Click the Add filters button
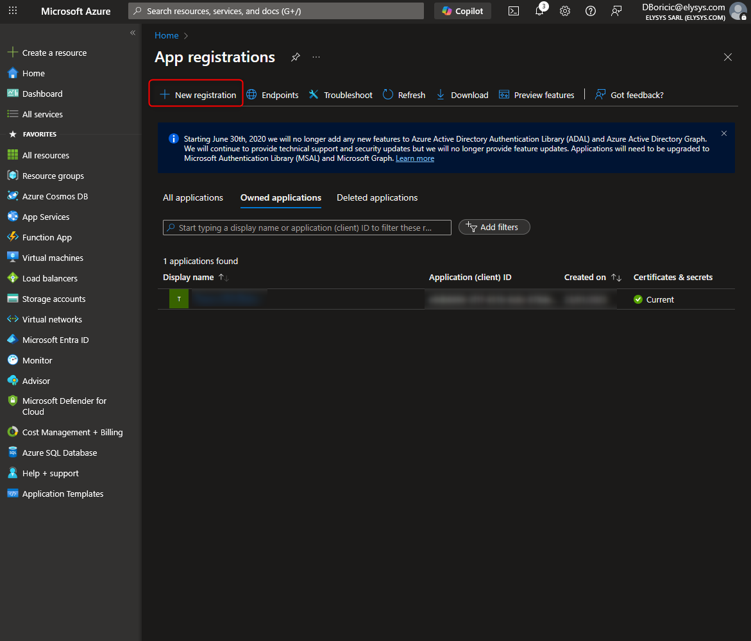 click(494, 227)
